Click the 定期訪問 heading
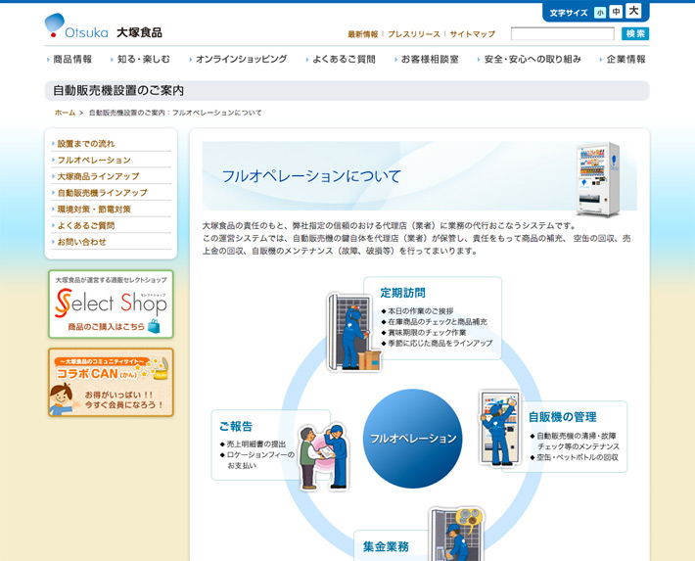This screenshot has width=695, height=561. click(x=402, y=293)
